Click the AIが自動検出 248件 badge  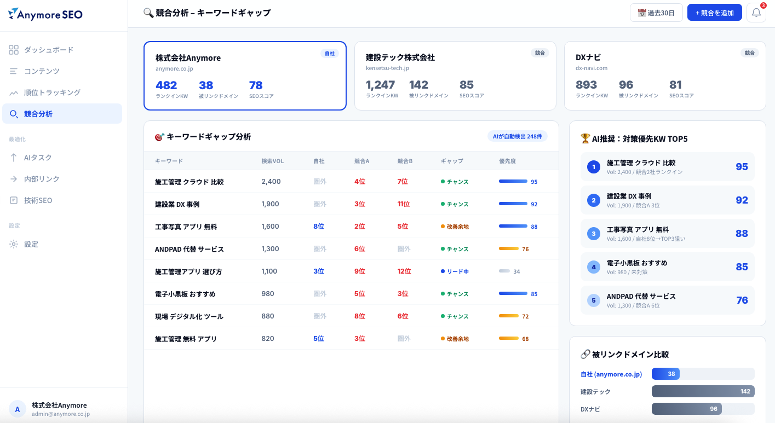pos(518,136)
